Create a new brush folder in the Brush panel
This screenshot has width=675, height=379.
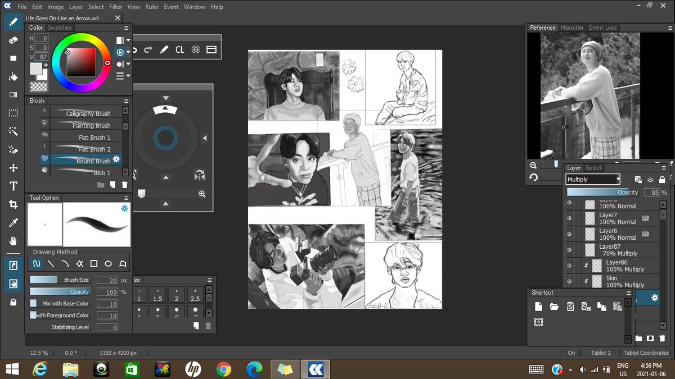click(101, 184)
